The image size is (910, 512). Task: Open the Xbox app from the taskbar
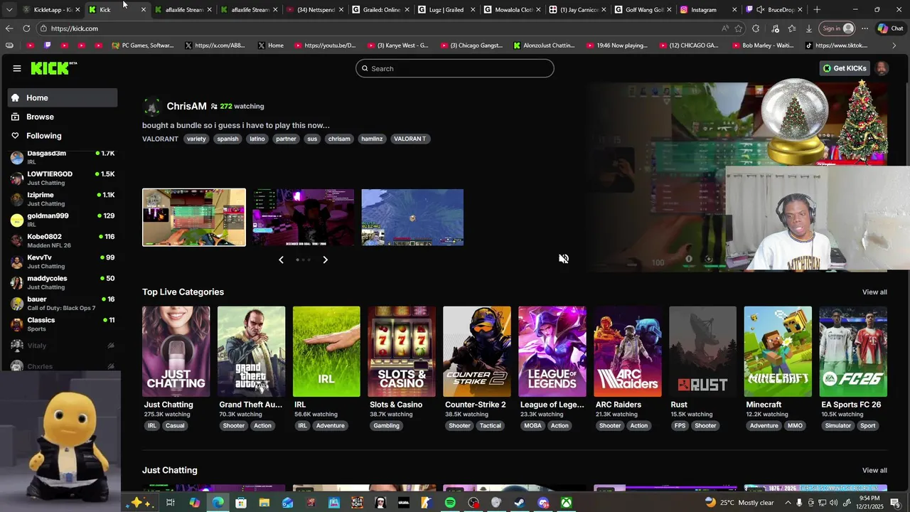tap(566, 503)
